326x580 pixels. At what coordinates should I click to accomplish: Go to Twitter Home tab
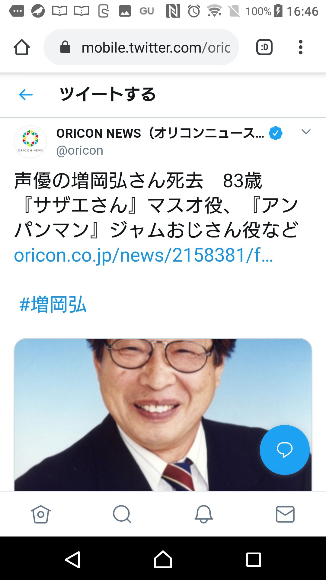coord(41,514)
